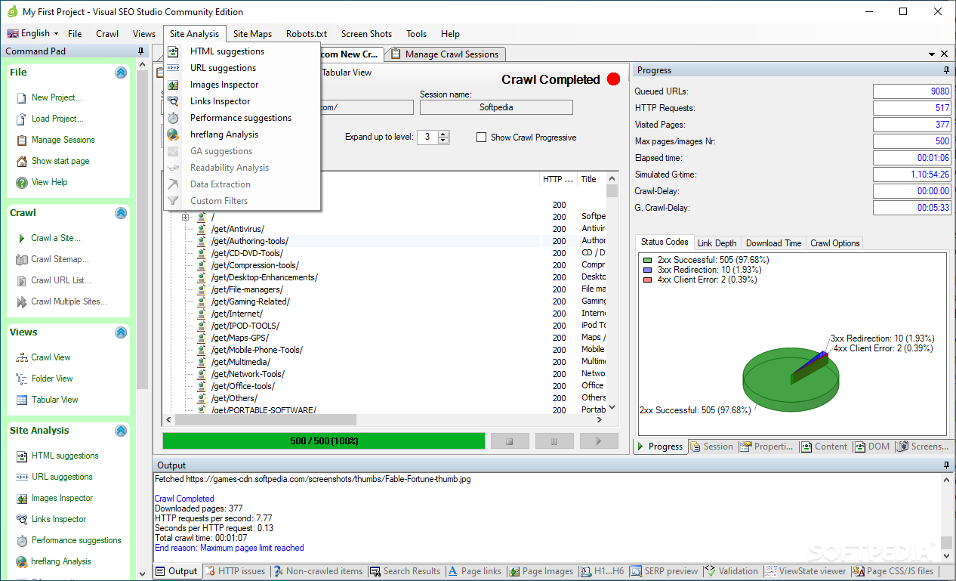Open the Content tab in the right panel

[x=824, y=447]
